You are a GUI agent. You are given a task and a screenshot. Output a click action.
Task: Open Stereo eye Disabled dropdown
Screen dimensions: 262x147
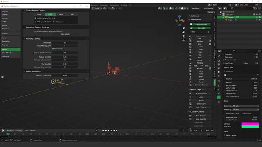point(246,110)
